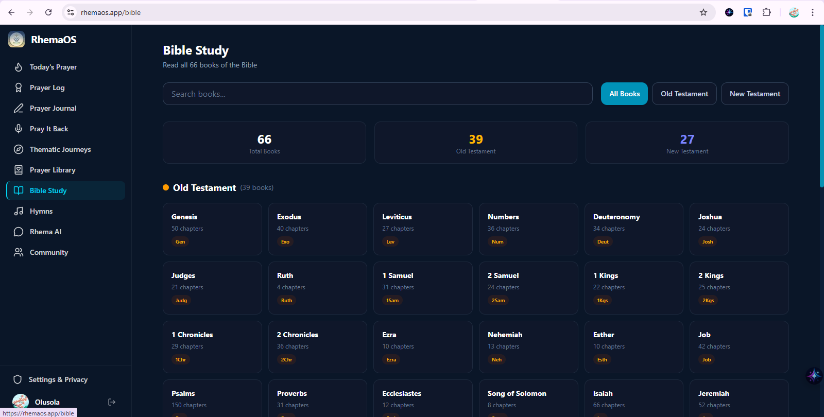The image size is (824, 417).
Task: Click the 39 Old Testament stat card
Action: (476, 143)
